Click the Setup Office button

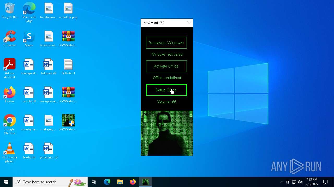[166, 90]
